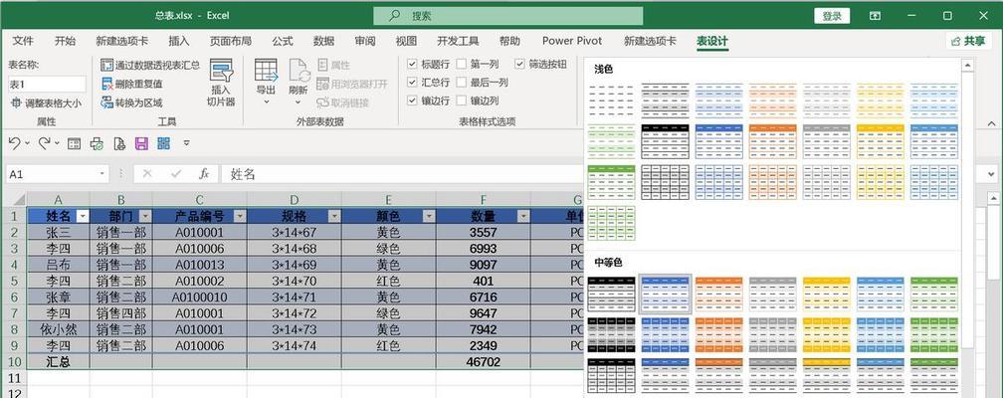The height and width of the screenshot is (398, 1003).
Task: Click the style gallery scroll-up arrow
Action: 968,65
